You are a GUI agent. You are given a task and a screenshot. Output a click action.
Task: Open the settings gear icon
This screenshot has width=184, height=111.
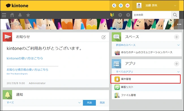(x=120, y=15)
